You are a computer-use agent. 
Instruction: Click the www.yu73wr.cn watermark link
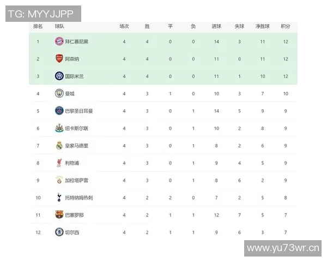click(283, 249)
